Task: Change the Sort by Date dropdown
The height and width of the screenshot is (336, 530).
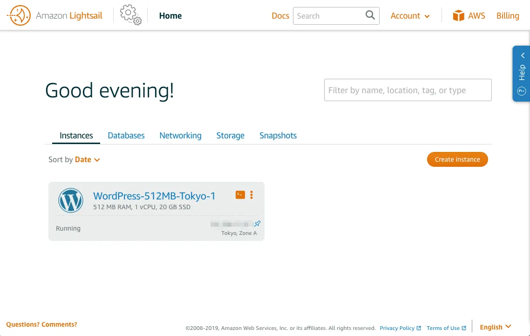Action: click(87, 159)
